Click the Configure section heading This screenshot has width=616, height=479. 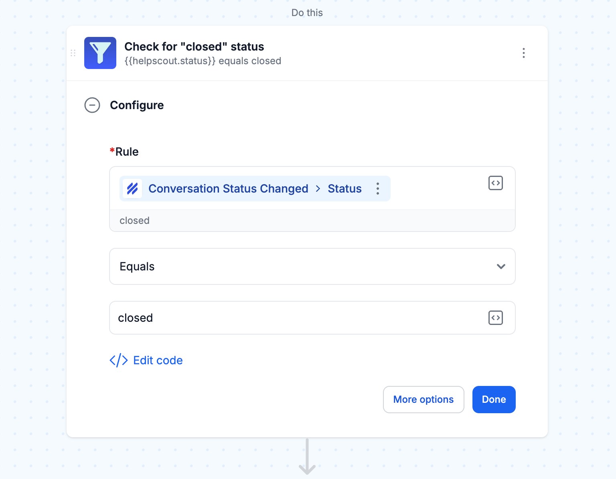(x=137, y=105)
